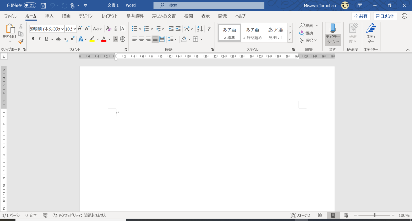Apply the enclosed character border icon
The width and height of the screenshot is (412, 221).
coord(123,29)
